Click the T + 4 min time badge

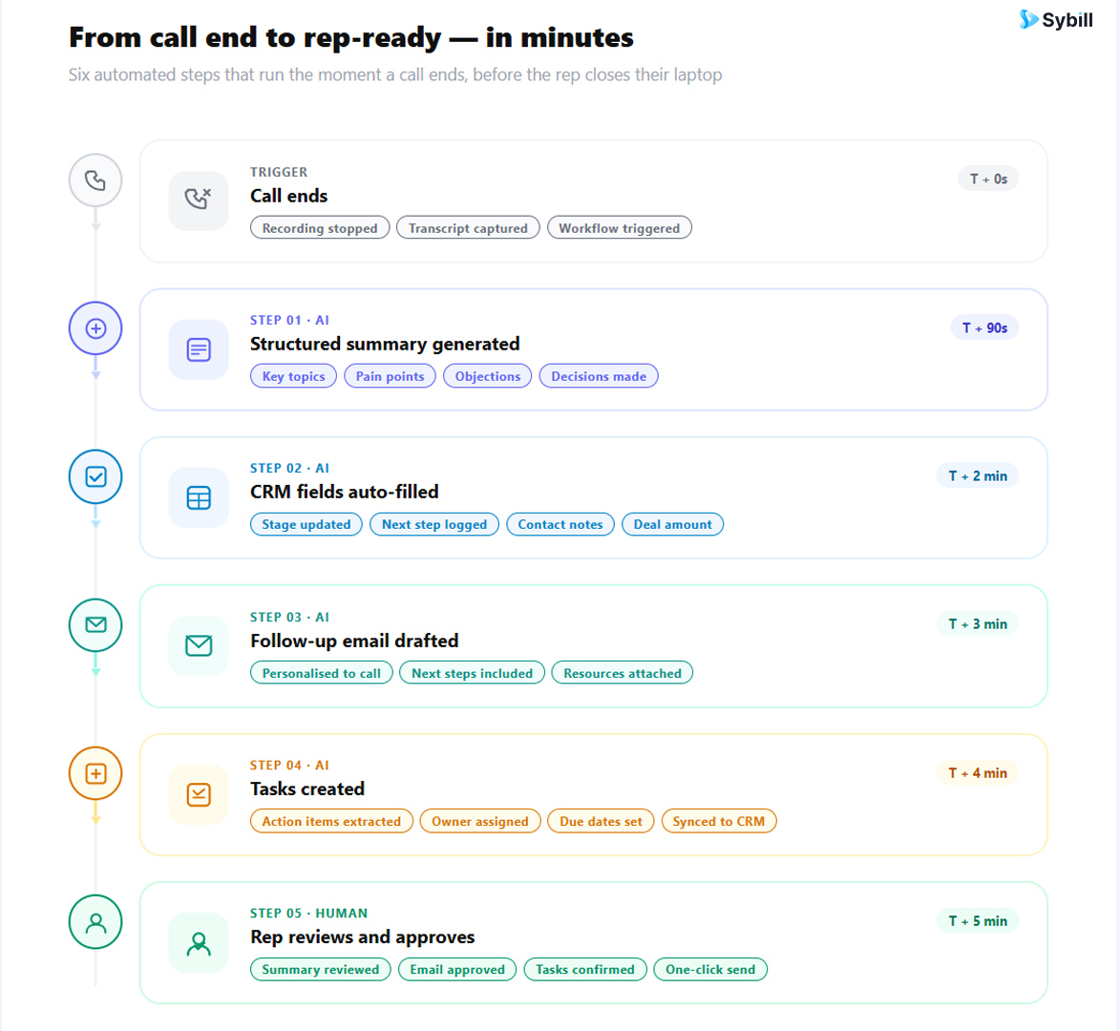(x=978, y=772)
